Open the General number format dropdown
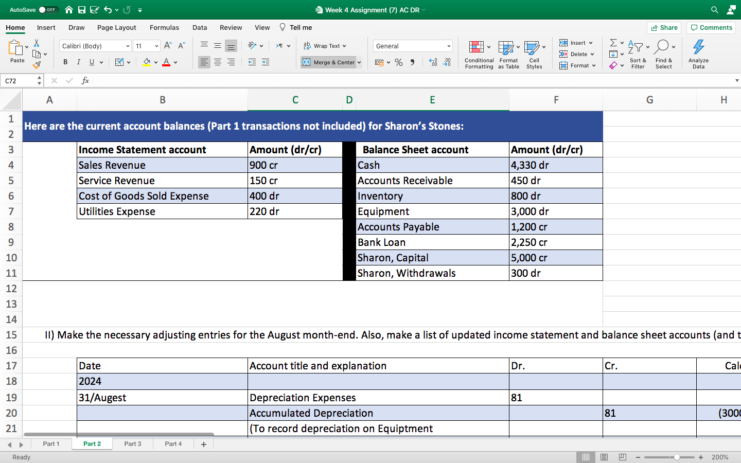The height and width of the screenshot is (463, 741). tap(412, 45)
